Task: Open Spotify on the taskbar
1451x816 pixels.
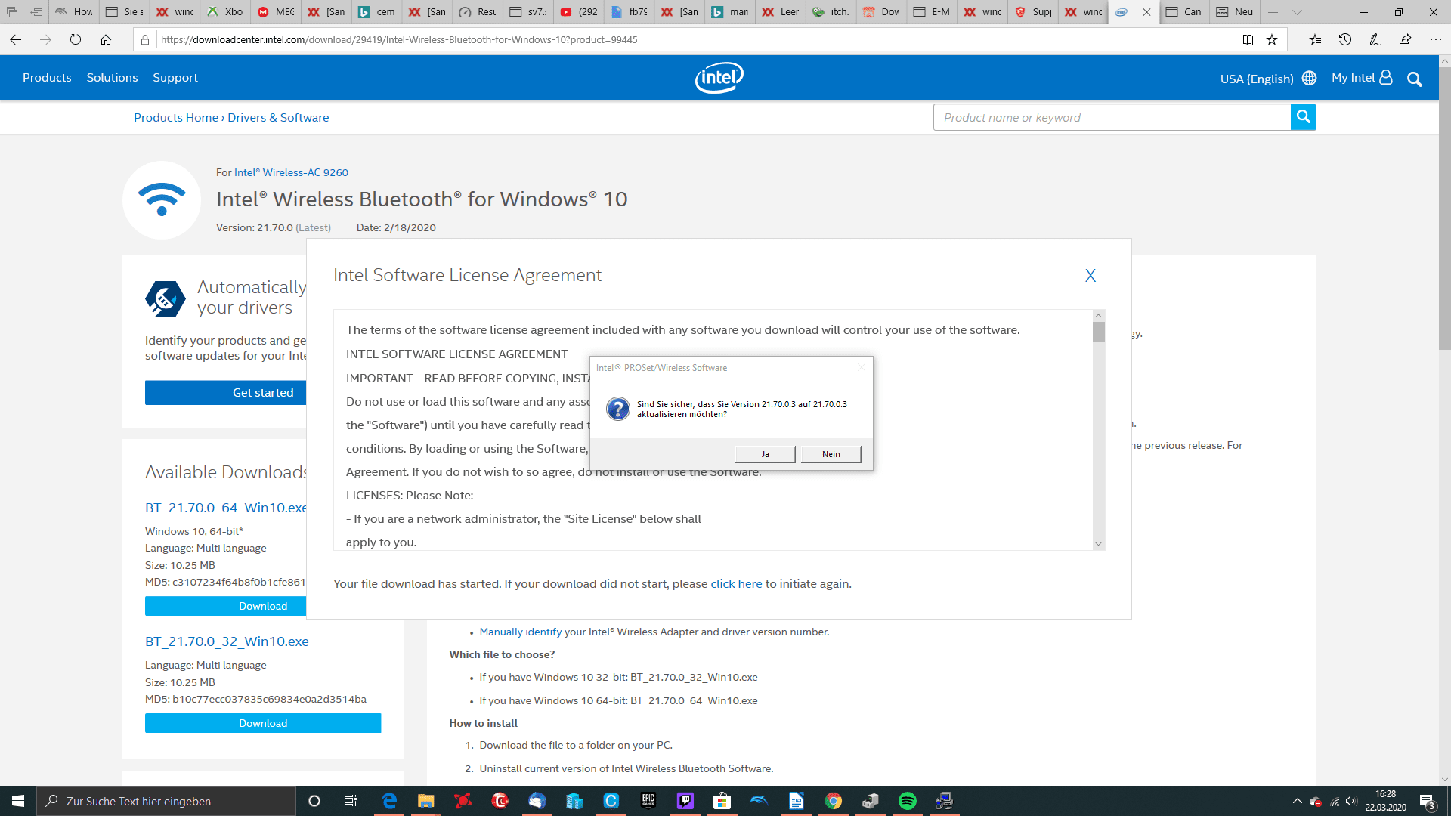Action: click(908, 801)
